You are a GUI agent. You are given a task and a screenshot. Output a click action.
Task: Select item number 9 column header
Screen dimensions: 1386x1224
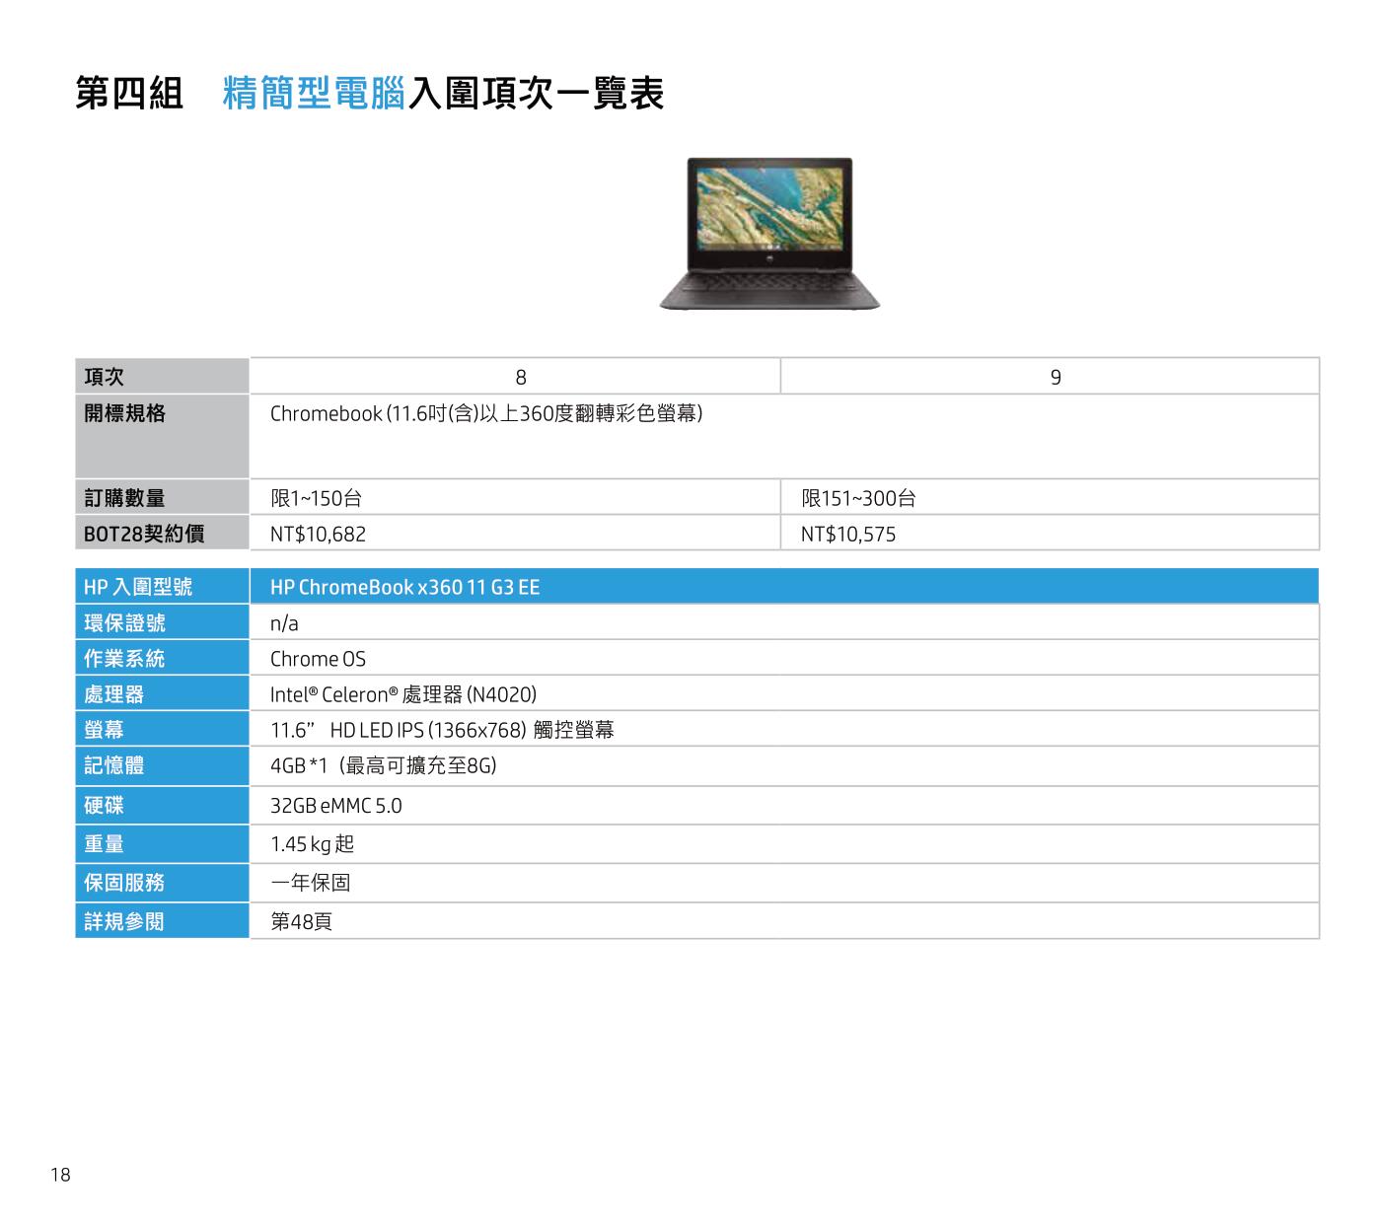pyautogui.click(x=1056, y=377)
